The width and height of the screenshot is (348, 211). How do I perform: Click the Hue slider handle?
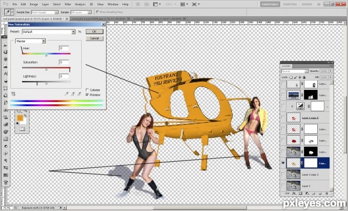coord(46,55)
